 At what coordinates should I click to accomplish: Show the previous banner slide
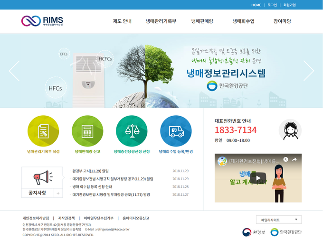coord(14,71)
